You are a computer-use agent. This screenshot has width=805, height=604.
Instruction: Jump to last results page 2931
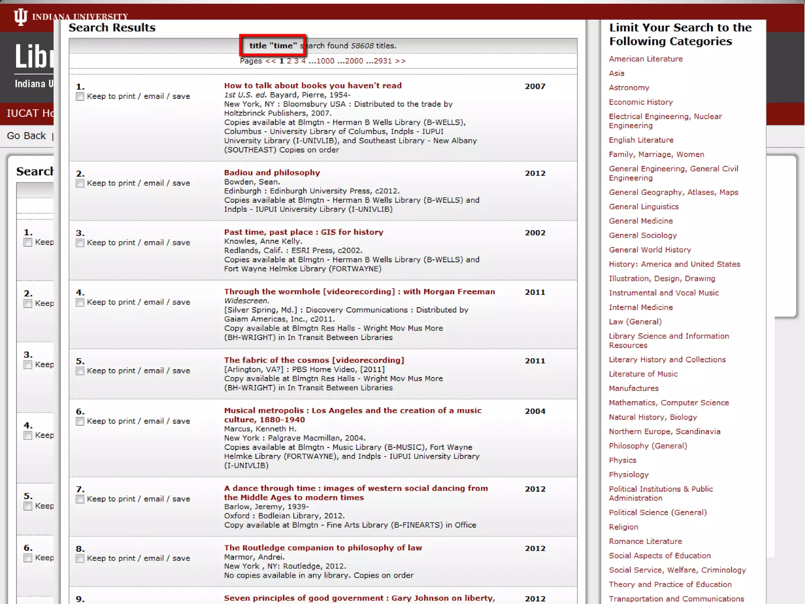click(x=383, y=61)
